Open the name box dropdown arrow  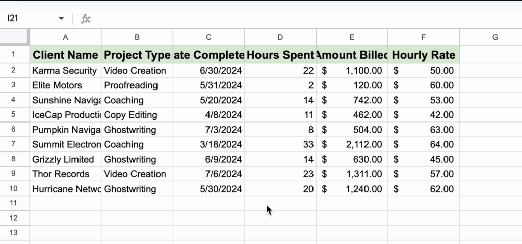click(61, 19)
